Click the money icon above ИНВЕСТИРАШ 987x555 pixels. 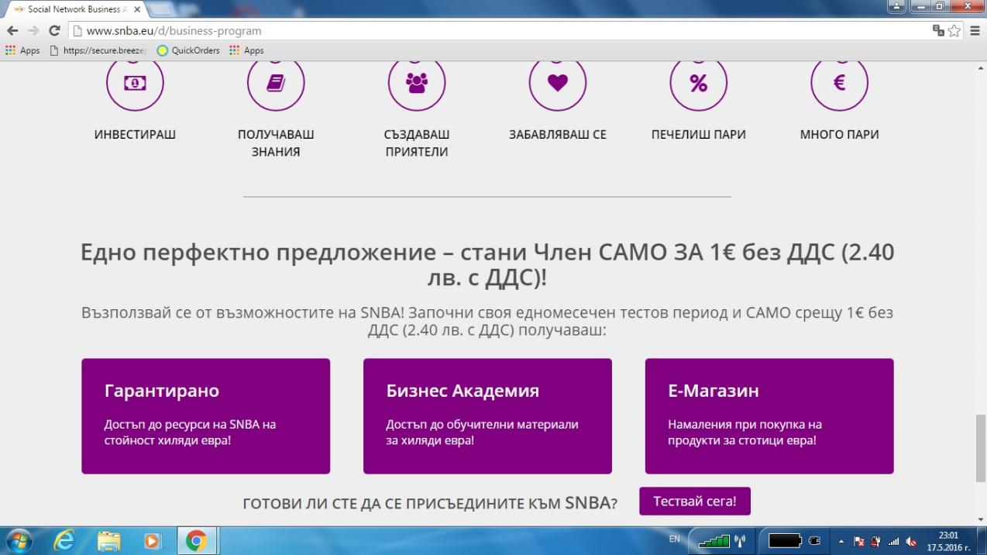tap(135, 83)
